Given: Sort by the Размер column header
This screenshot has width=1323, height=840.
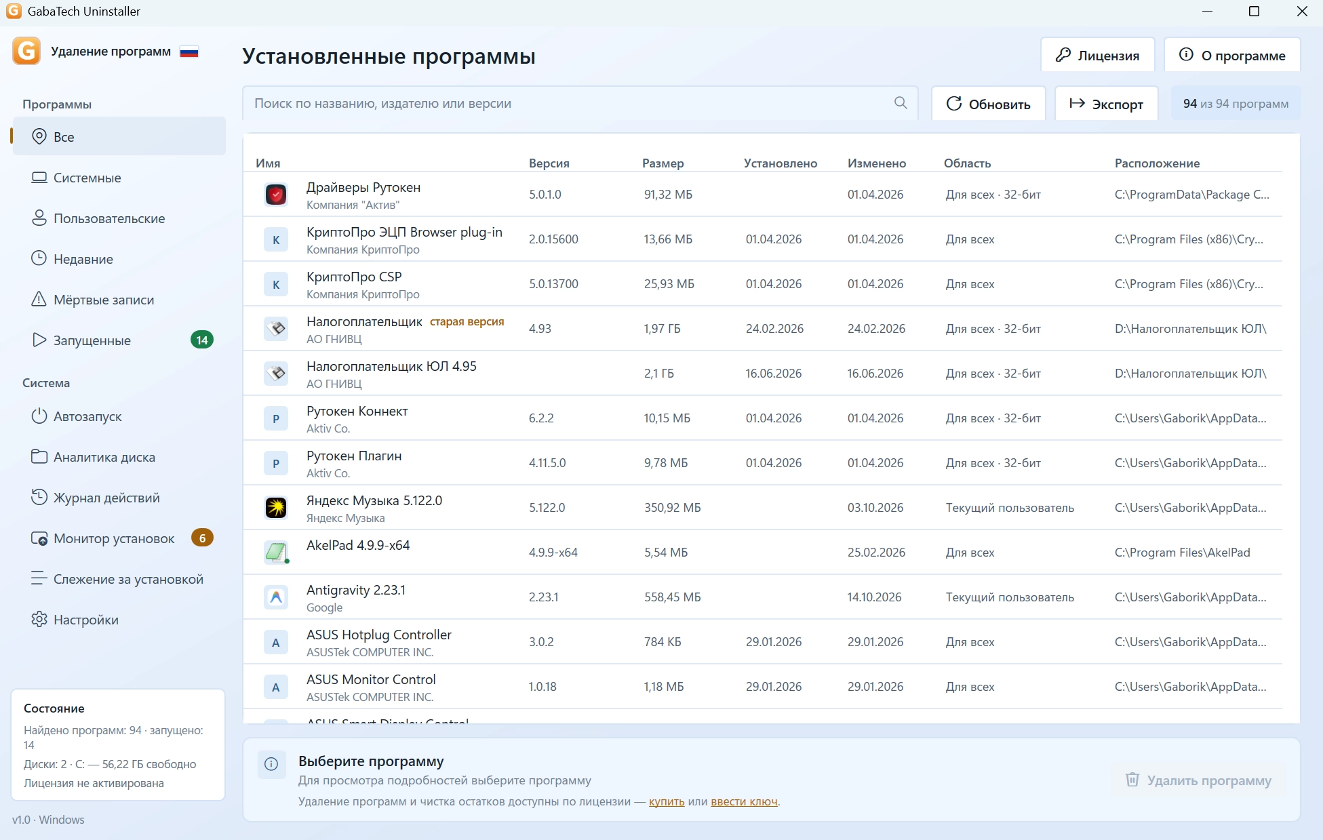Looking at the screenshot, I should 663,163.
